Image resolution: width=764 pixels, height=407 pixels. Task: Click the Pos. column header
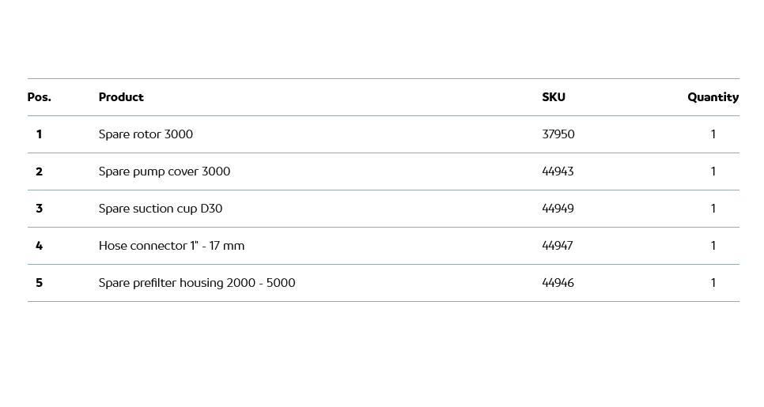(x=39, y=97)
